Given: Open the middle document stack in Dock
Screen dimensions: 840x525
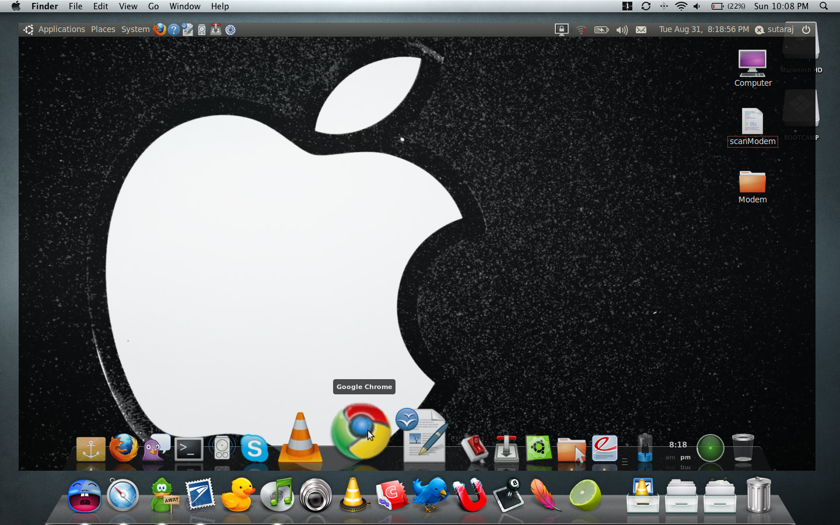Looking at the screenshot, I should click(x=681, y=496).
